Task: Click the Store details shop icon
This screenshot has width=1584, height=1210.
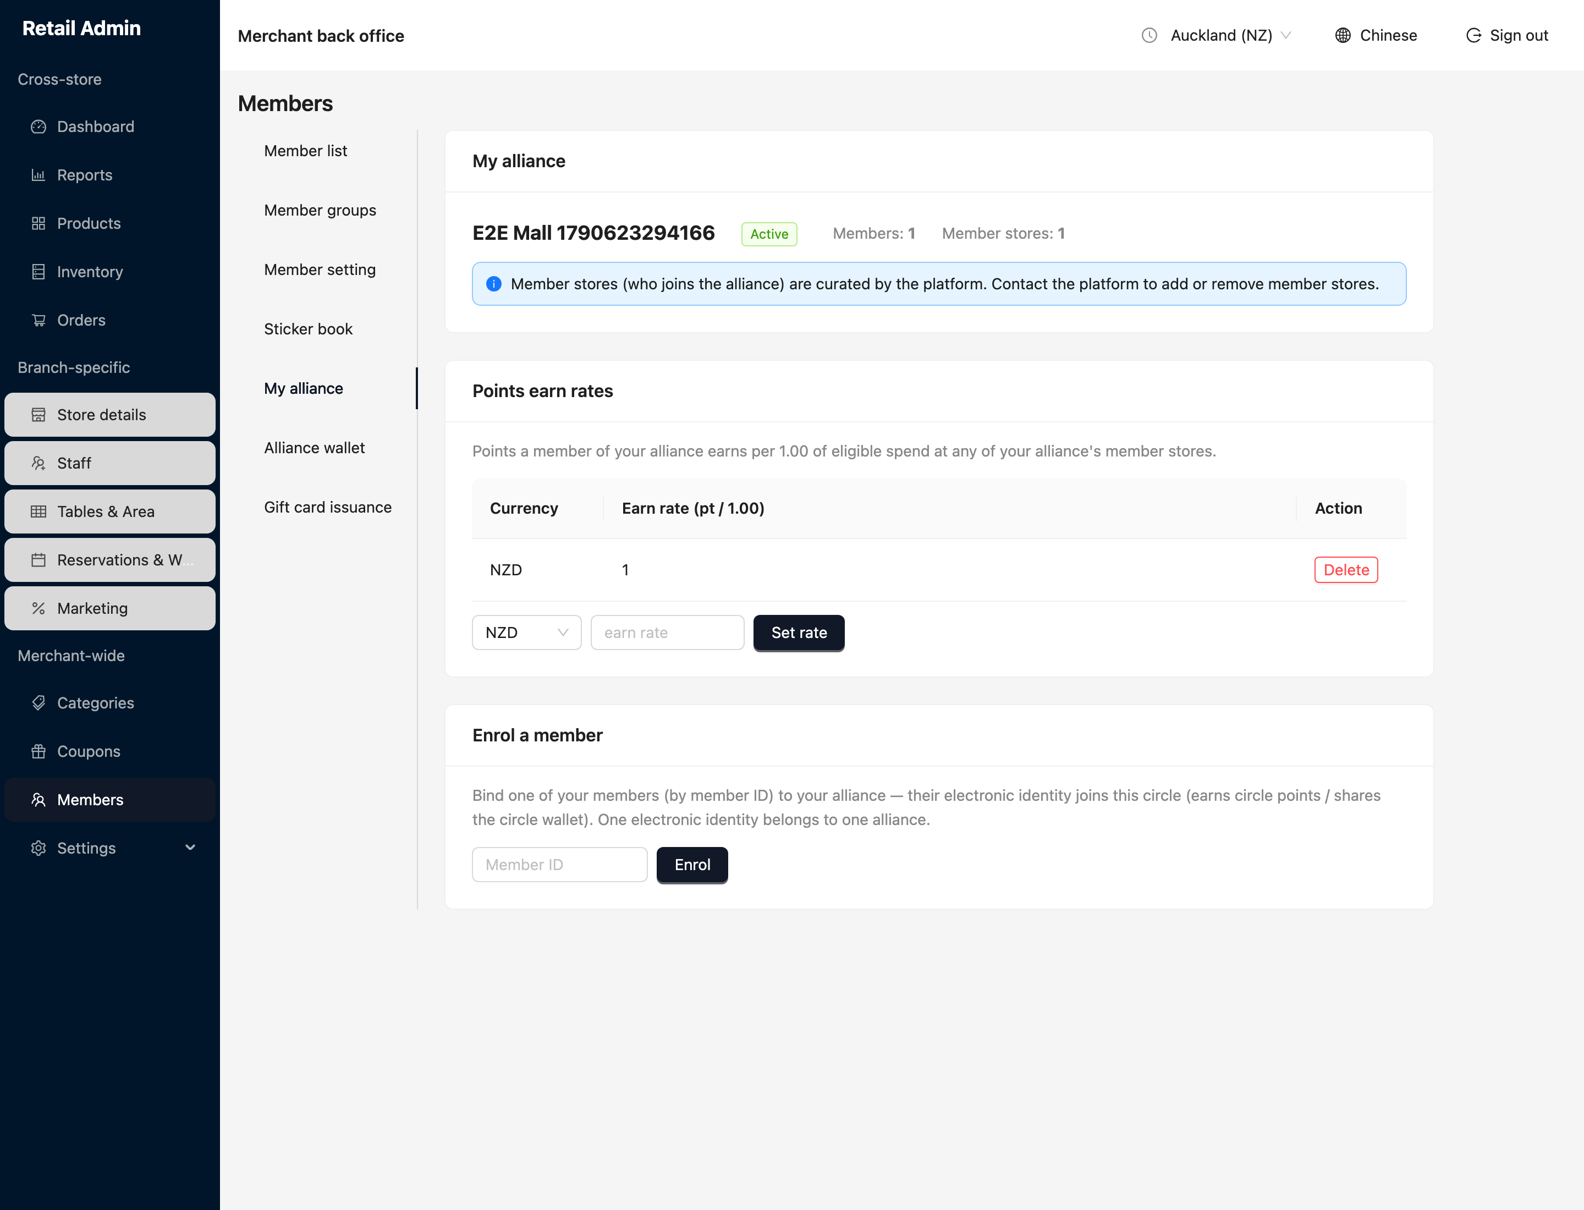Action: [38, 415]
